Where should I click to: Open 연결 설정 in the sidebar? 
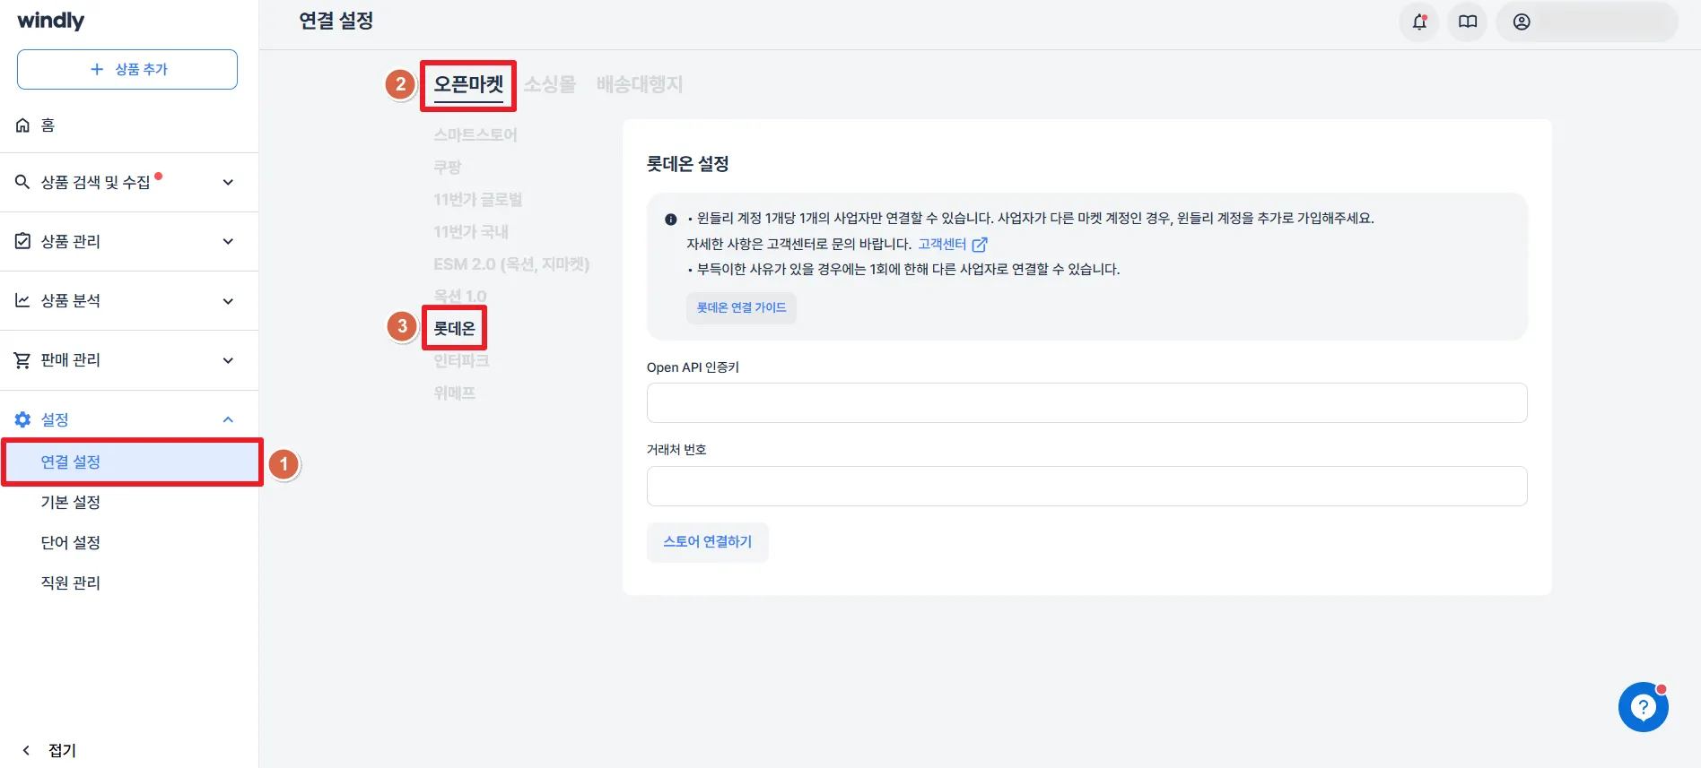pyautogui.click(x=131, y=462)
